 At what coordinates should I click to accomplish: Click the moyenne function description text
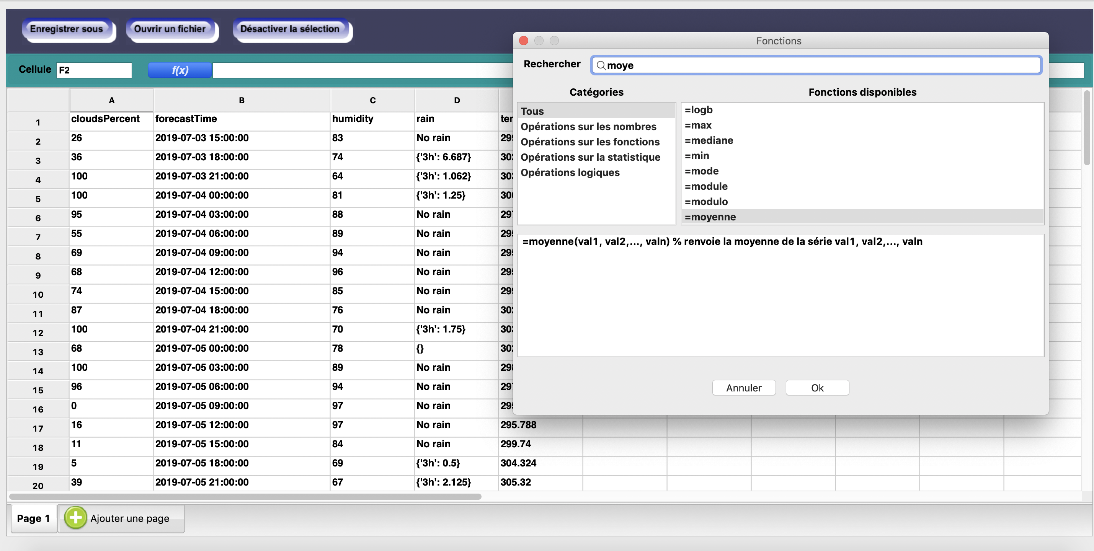click(x=722, y=241)
